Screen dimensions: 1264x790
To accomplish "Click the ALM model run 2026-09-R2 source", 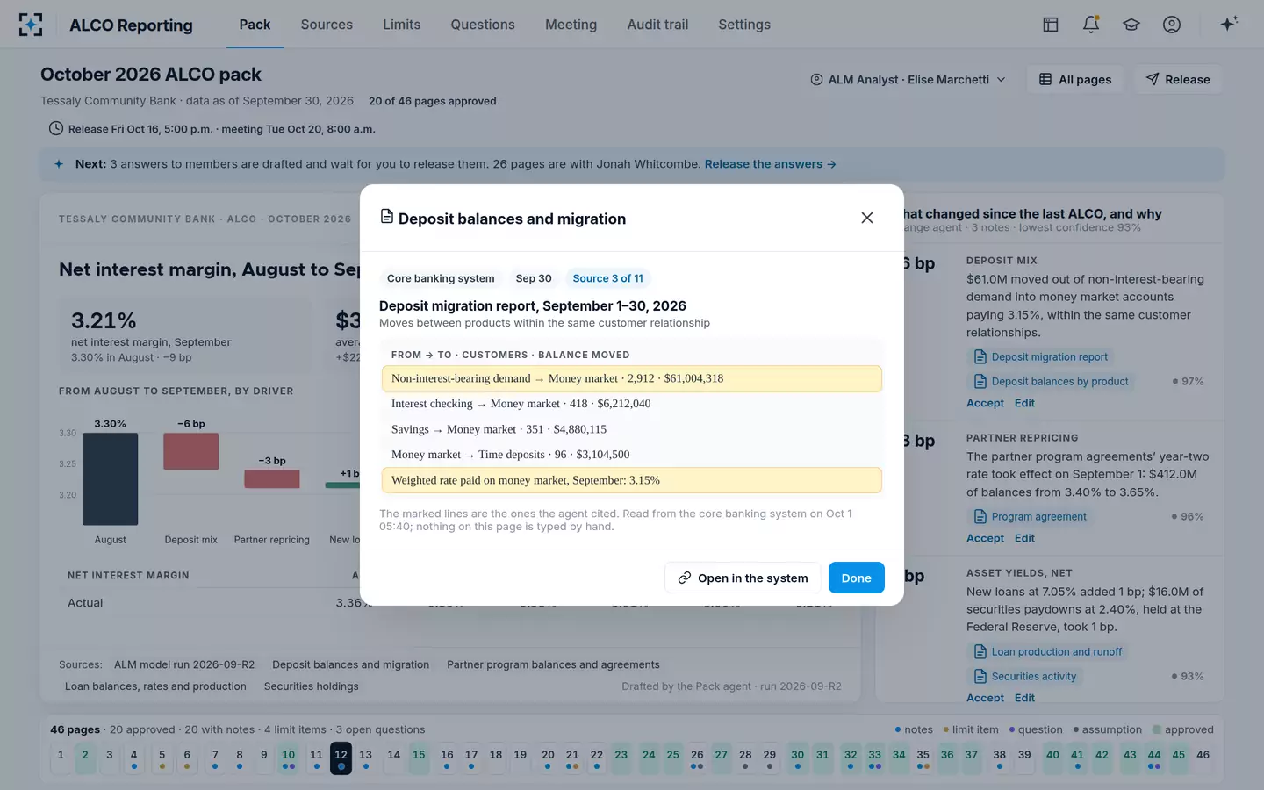I will [x=184, y=664].
